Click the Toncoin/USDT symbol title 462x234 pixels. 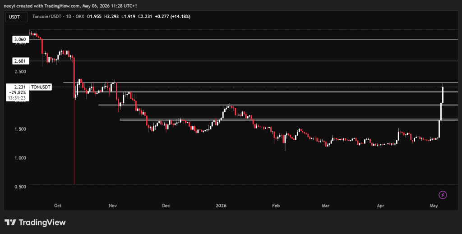point(47,17)
